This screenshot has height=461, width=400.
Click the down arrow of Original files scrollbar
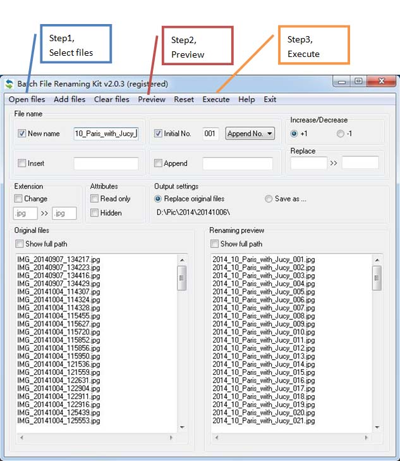tap(182, 427)
